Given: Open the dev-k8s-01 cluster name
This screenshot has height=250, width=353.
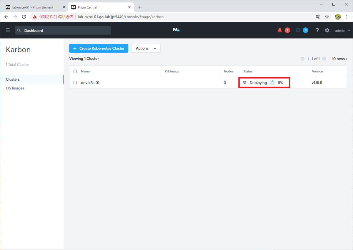Looking at the screenshot, I should point(90,82).
